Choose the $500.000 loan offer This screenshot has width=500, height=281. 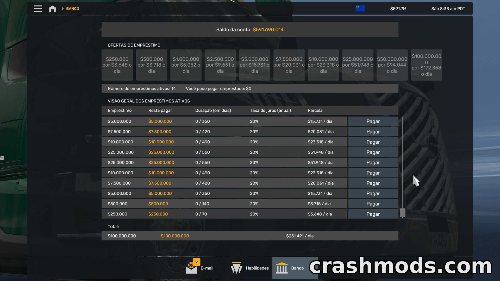[152, 65]
